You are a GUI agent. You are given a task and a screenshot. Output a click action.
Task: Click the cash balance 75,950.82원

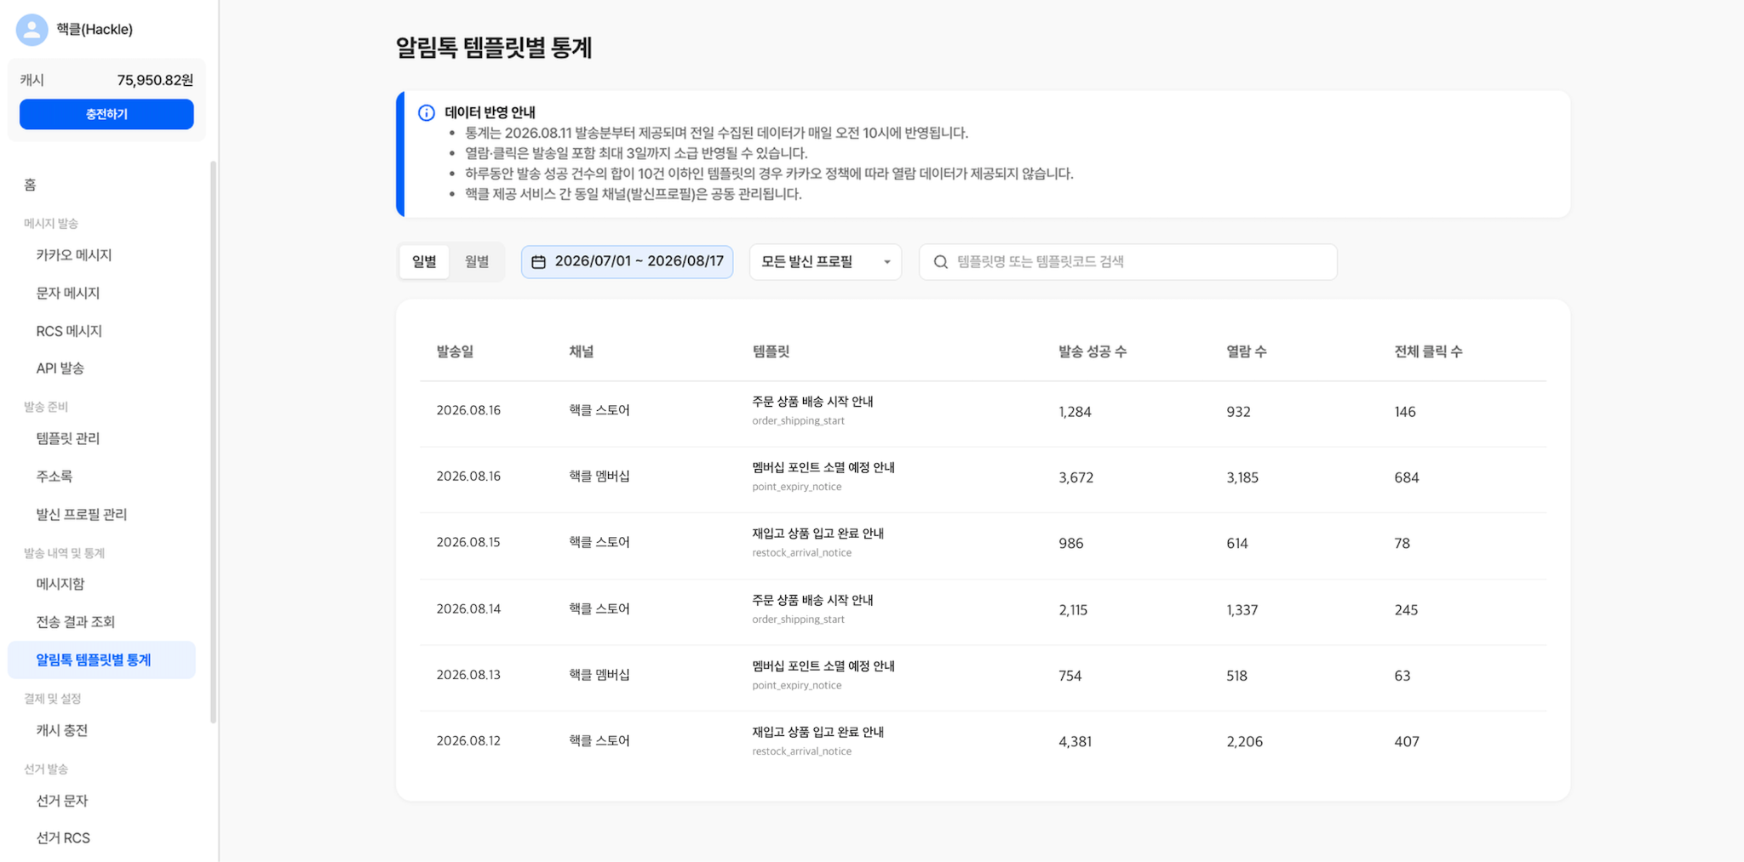[155, 80]
